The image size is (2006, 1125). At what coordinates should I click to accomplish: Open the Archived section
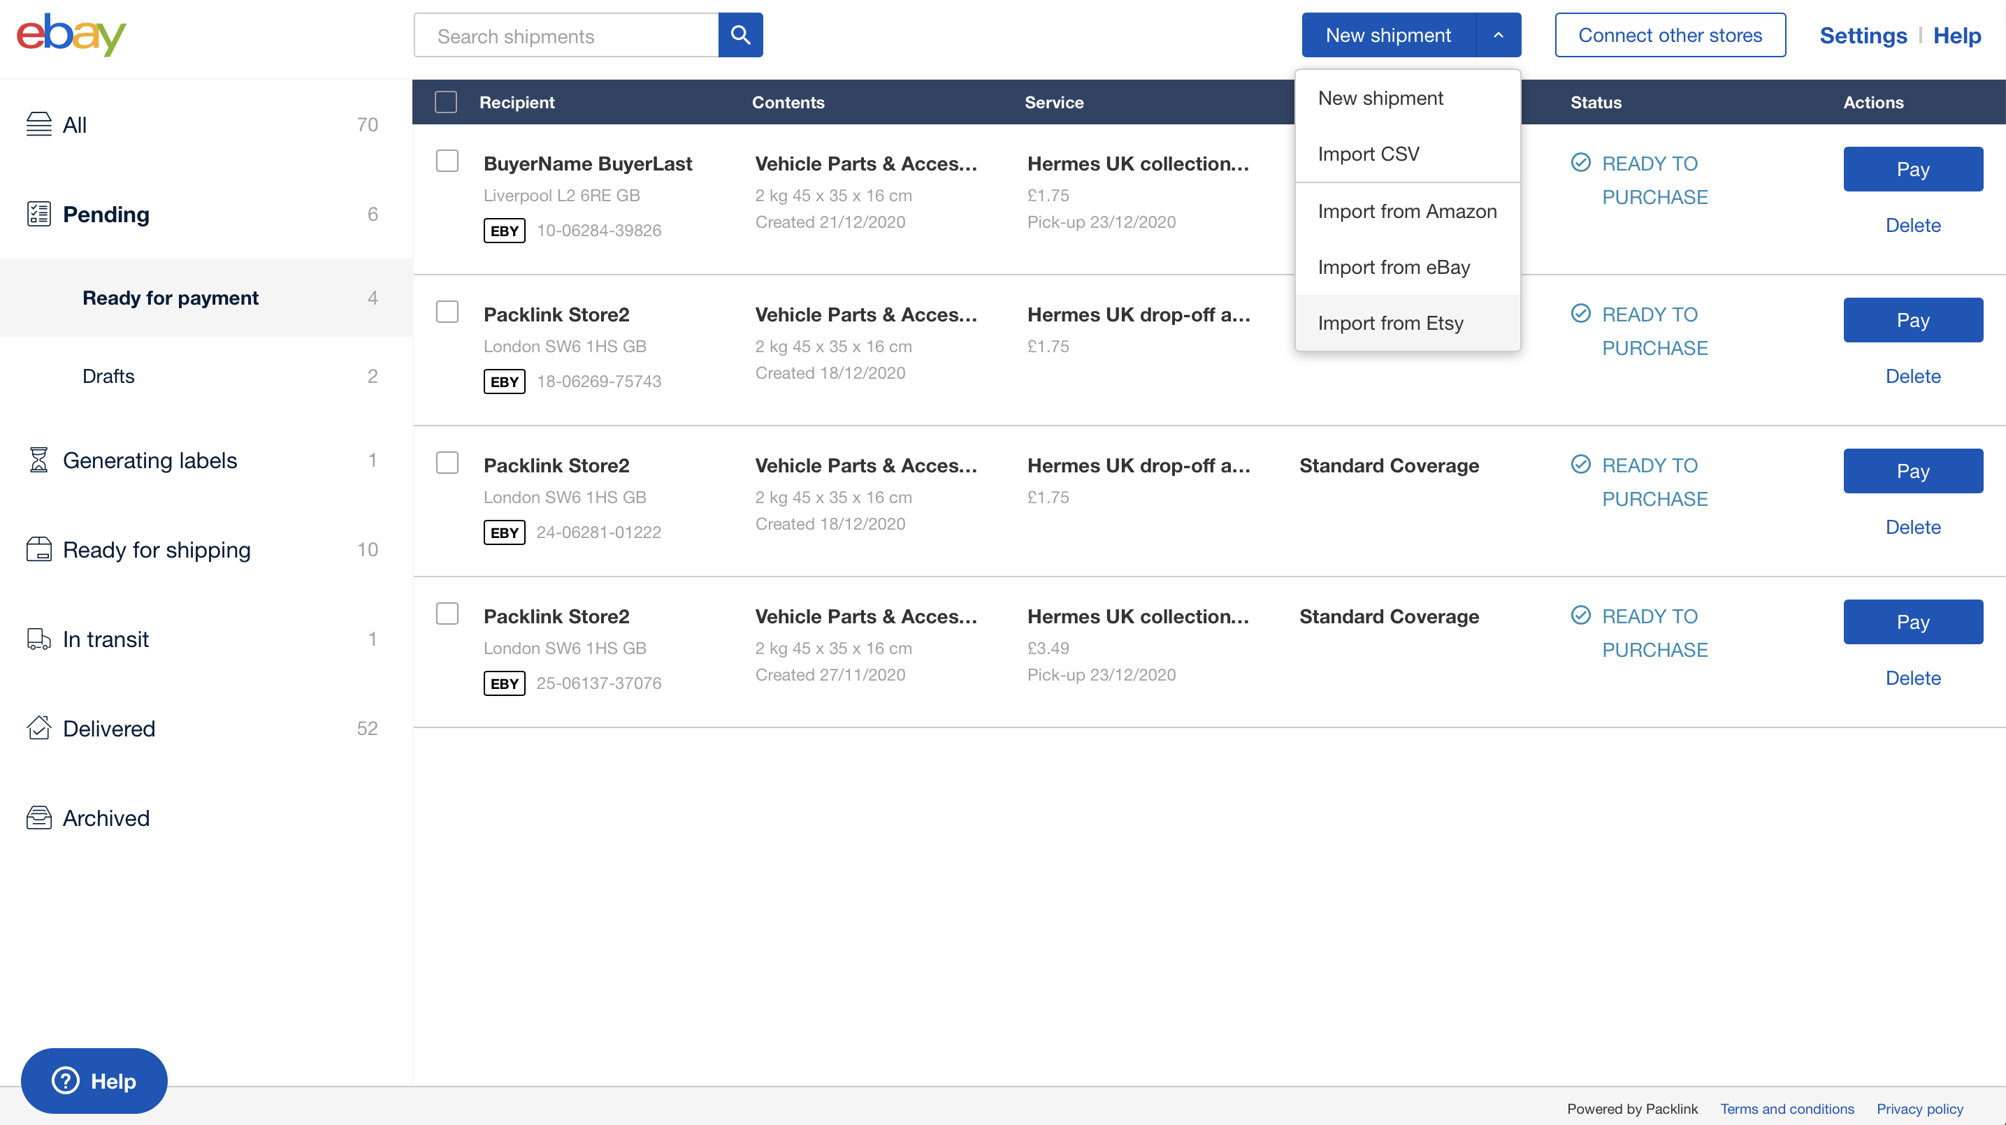pyautogui.click(x=205, y=818)
